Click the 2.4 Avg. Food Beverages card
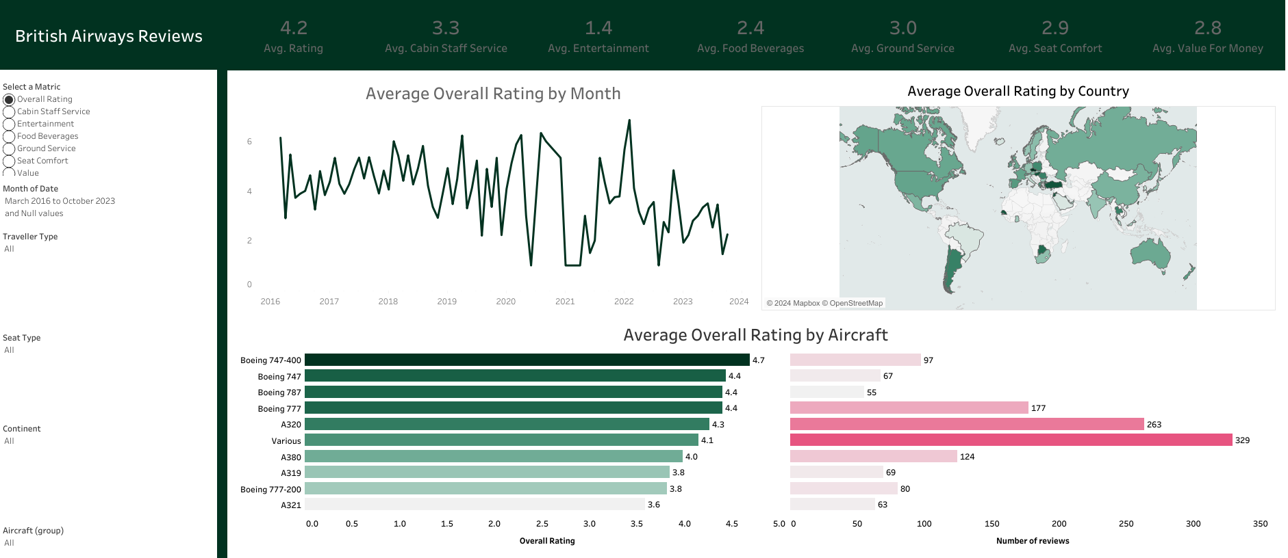Image resolution: width=1288 pixels, height=558 pixels. coord(750,36)
